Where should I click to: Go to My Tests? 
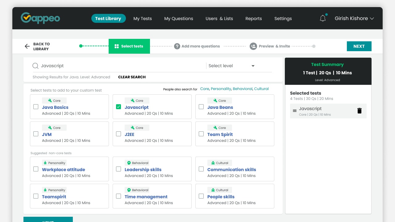tap(143, 18)
